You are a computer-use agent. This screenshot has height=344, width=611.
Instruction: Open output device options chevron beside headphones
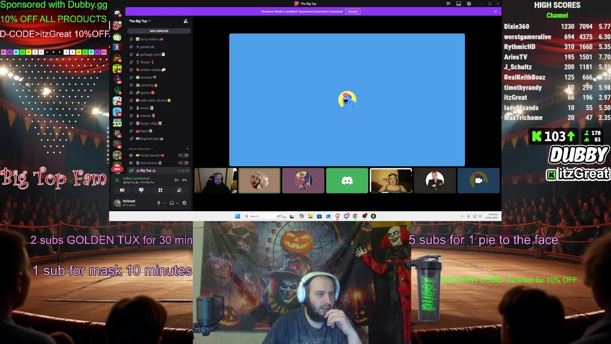click(177, 203)
